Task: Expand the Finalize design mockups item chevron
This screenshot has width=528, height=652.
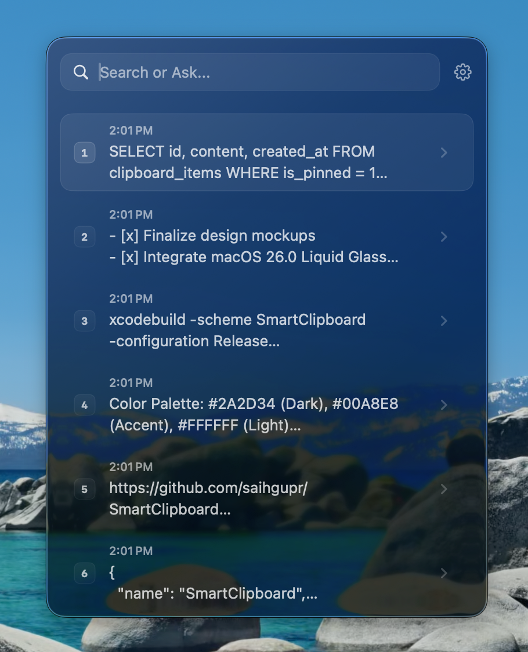Action: pyautogui.click(x=444, y=237)
